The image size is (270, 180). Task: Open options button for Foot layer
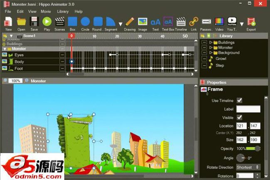click(62, 68)
